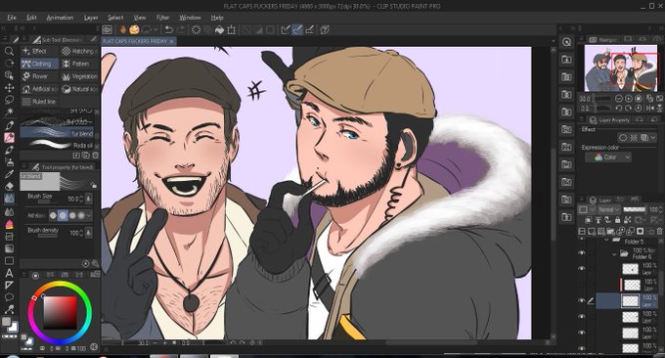The image size is (665, 358).
Task: Click duplicate sub tool icon
Action: (x=86, y=156)
